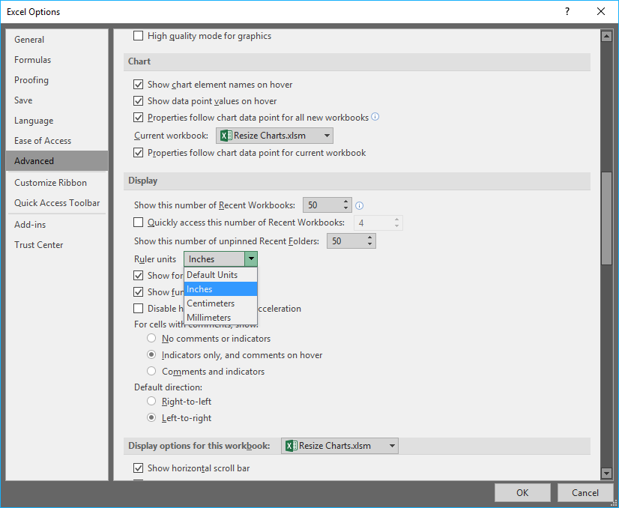Open the Formulas options category
The height and width of the screenshot is (508, 619).
pyautogui.click(x=57, y=60)
